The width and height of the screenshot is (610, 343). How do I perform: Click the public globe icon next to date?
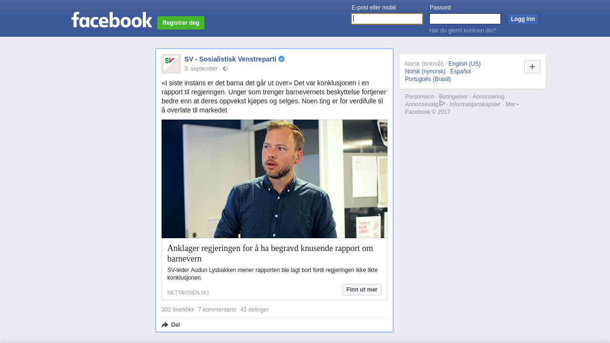(225, 69)
